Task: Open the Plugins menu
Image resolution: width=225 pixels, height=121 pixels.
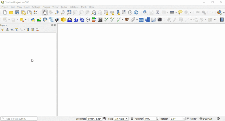Action: click(46, 7)
